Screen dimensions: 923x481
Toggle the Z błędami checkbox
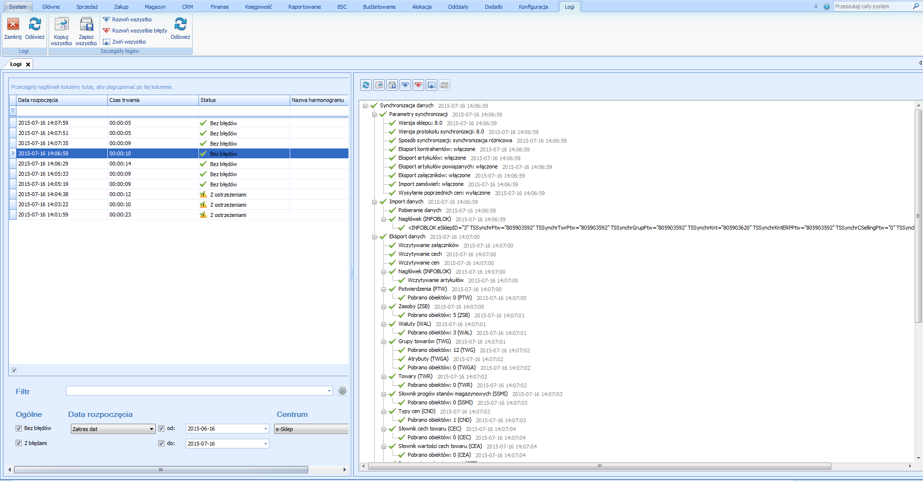click(x=19, y=443)
